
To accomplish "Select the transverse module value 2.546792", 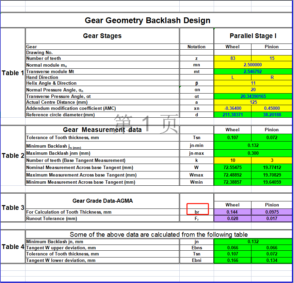I will click(253, 71).
